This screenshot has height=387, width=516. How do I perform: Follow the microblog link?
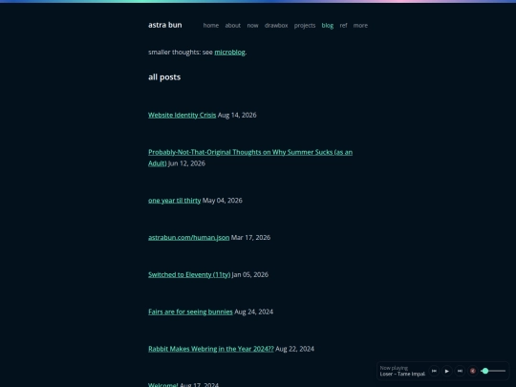tap(229, 52)
